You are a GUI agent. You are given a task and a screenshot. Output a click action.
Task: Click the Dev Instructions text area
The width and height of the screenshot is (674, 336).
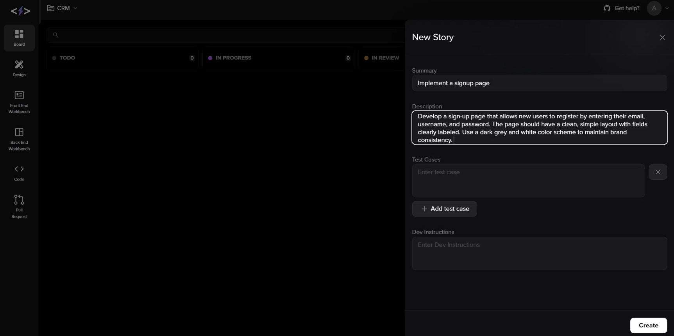coord(539,253)
